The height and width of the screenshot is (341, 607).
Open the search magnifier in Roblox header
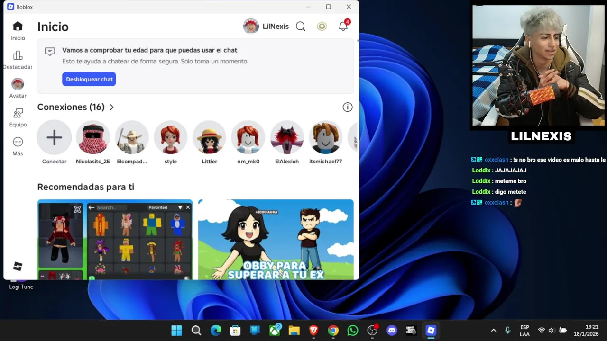click(301, 27)
